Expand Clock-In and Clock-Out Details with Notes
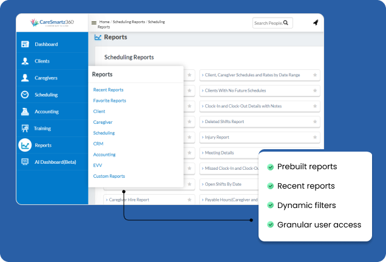Viewport: 386px width, 262px height. pos(243,106)
